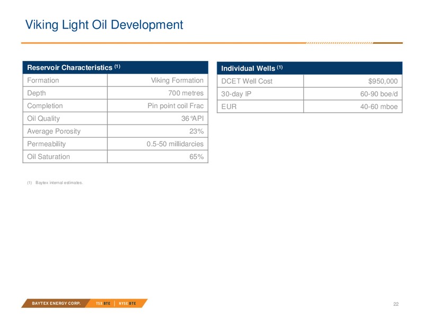Image resolution: width=424 pixels, height=318 pixels.
Task: Click the slide page number 22
Action: tap(396, 304)
